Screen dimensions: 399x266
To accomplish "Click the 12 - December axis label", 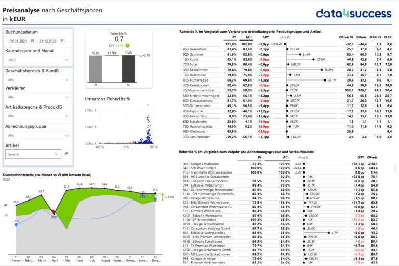I will [155, 259].
